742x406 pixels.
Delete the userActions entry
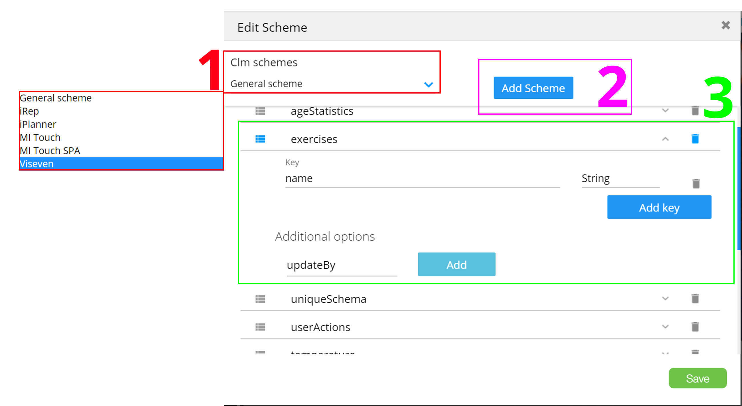coord(695,326)
